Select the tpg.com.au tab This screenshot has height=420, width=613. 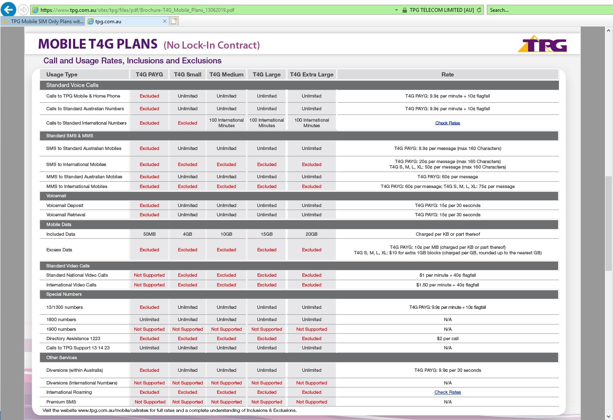coord(127,21)
